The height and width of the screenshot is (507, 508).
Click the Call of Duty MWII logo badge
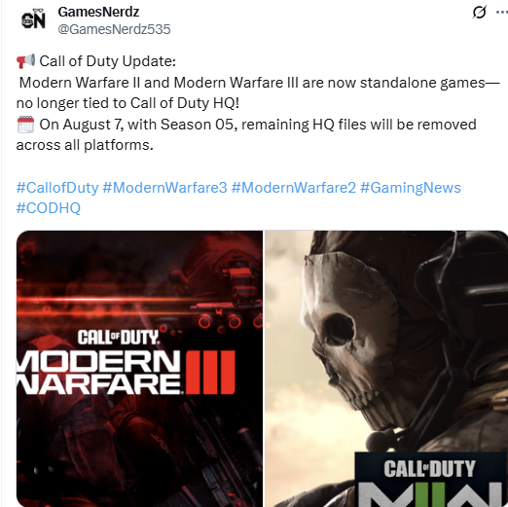(x=431, y=480)
